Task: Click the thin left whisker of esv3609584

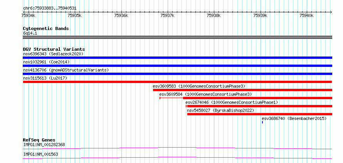Action: (x=171, y=98)
